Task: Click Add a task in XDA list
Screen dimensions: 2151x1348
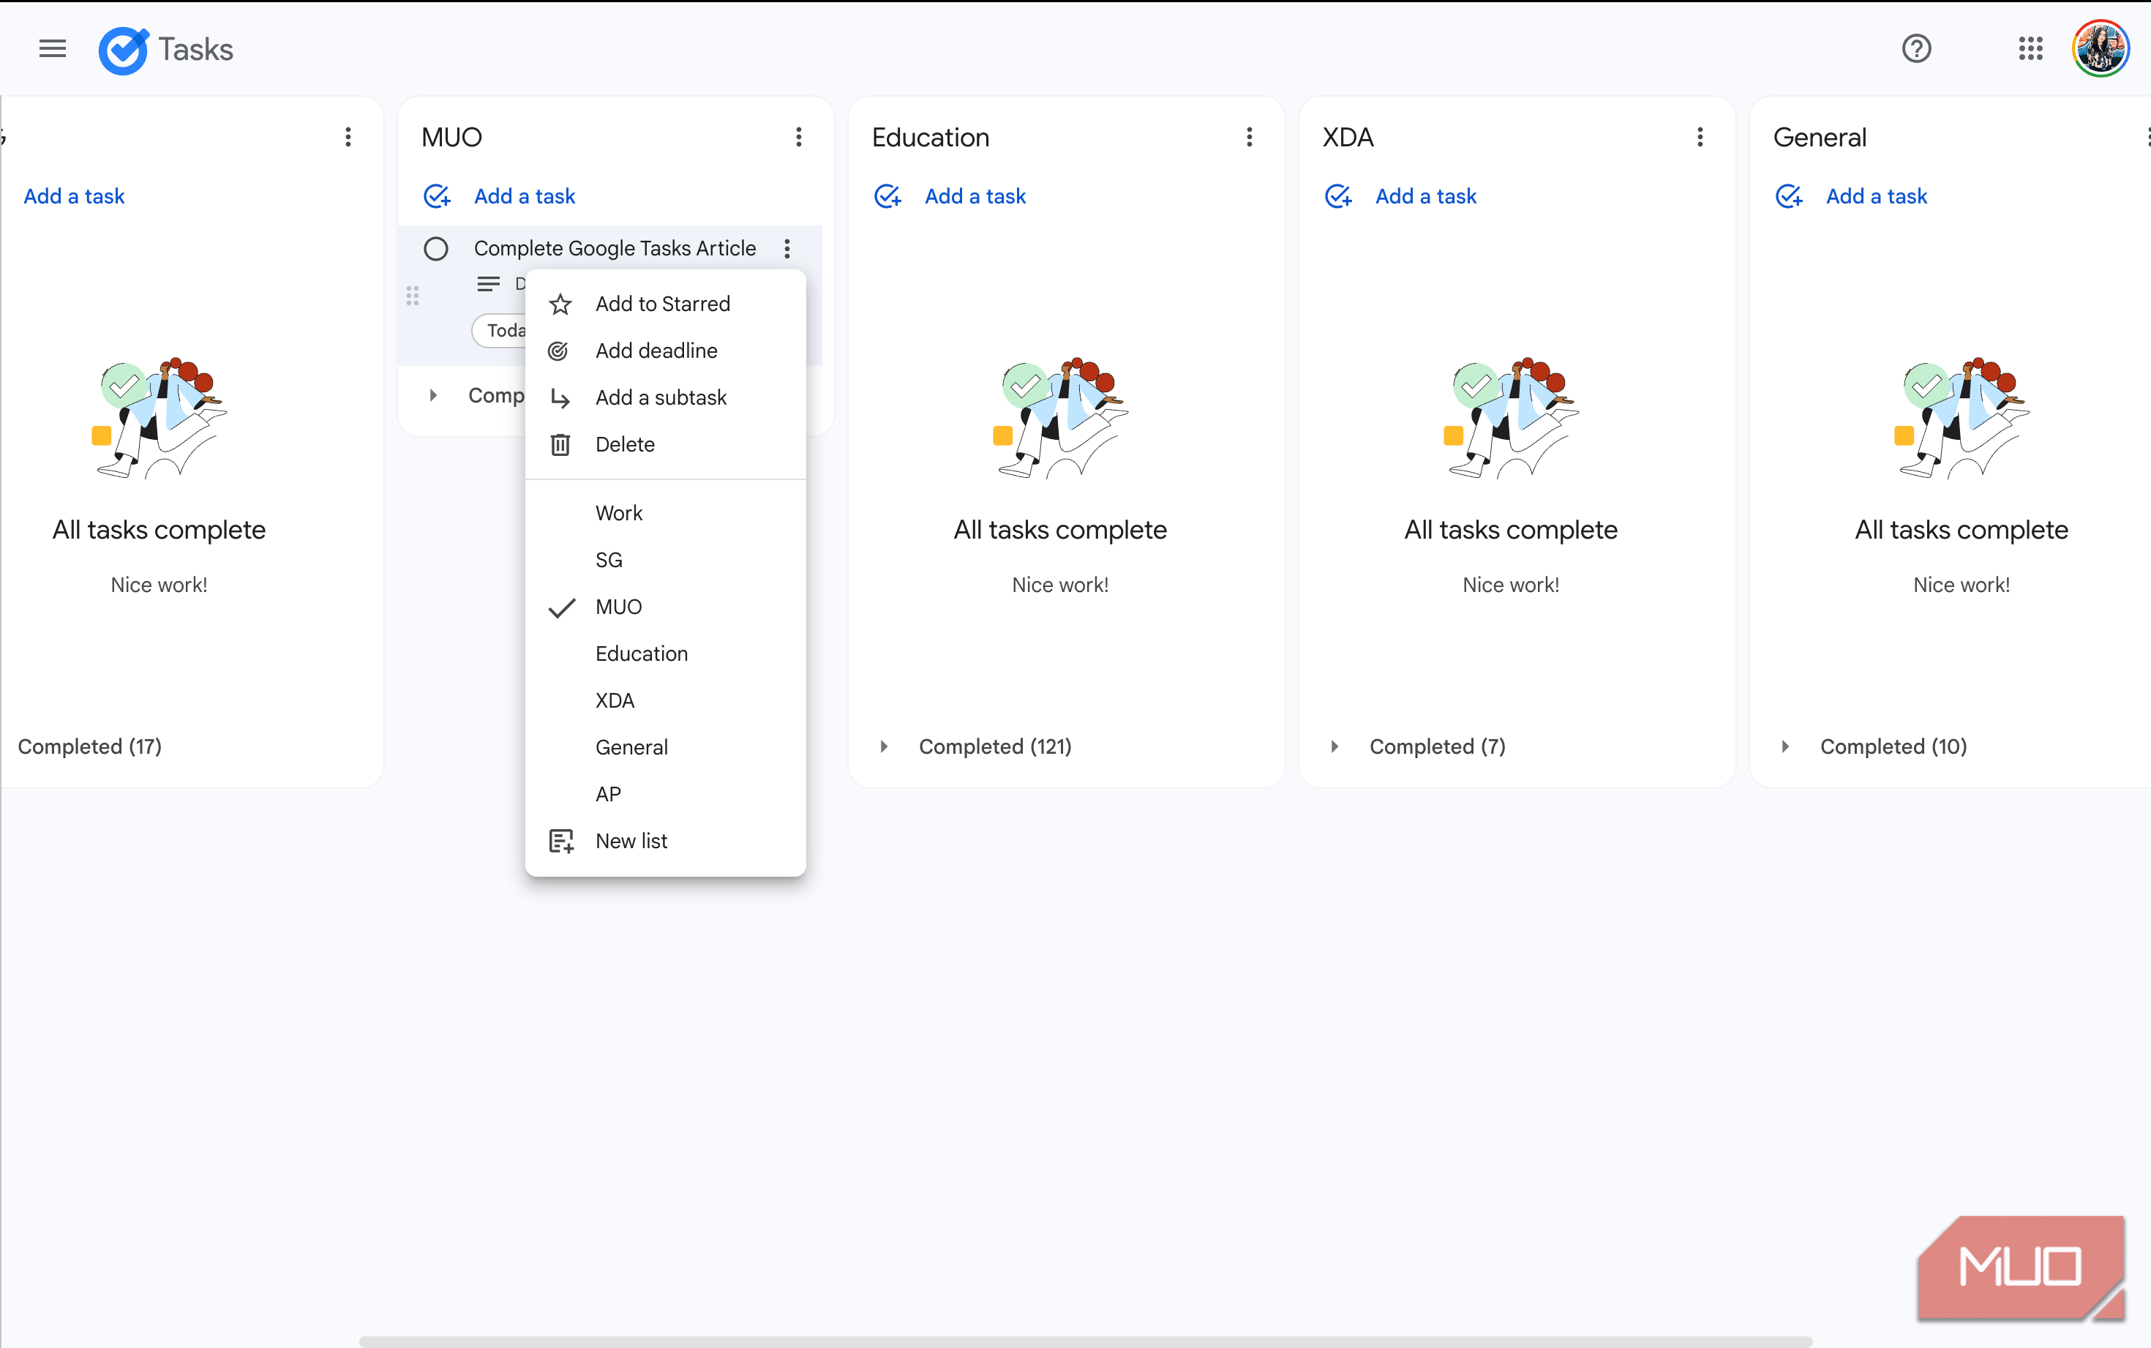Action: click(1426, 196)
